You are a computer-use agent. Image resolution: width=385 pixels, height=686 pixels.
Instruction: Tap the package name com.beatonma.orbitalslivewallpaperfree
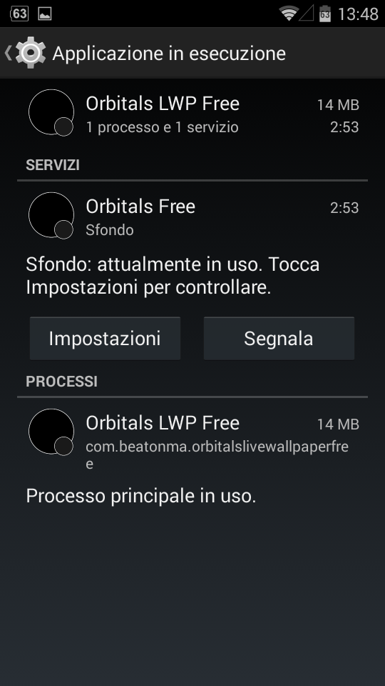click(217, 454)
